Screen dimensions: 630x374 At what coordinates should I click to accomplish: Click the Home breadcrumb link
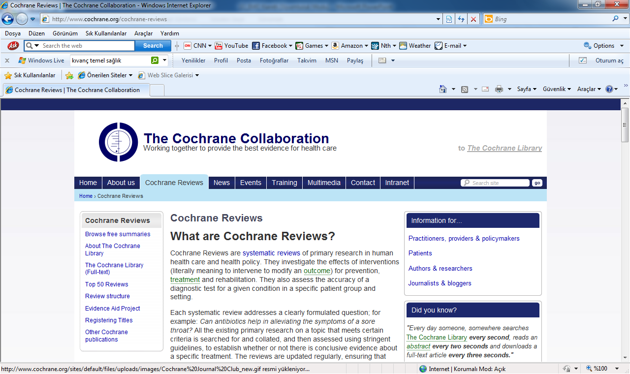(86, 196)
